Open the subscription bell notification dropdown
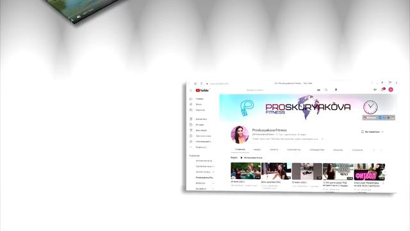410x231 pixels. (372, 132)
